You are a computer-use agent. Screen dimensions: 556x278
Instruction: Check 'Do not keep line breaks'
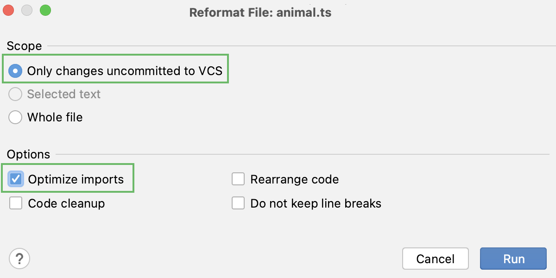tap(238, 203)
